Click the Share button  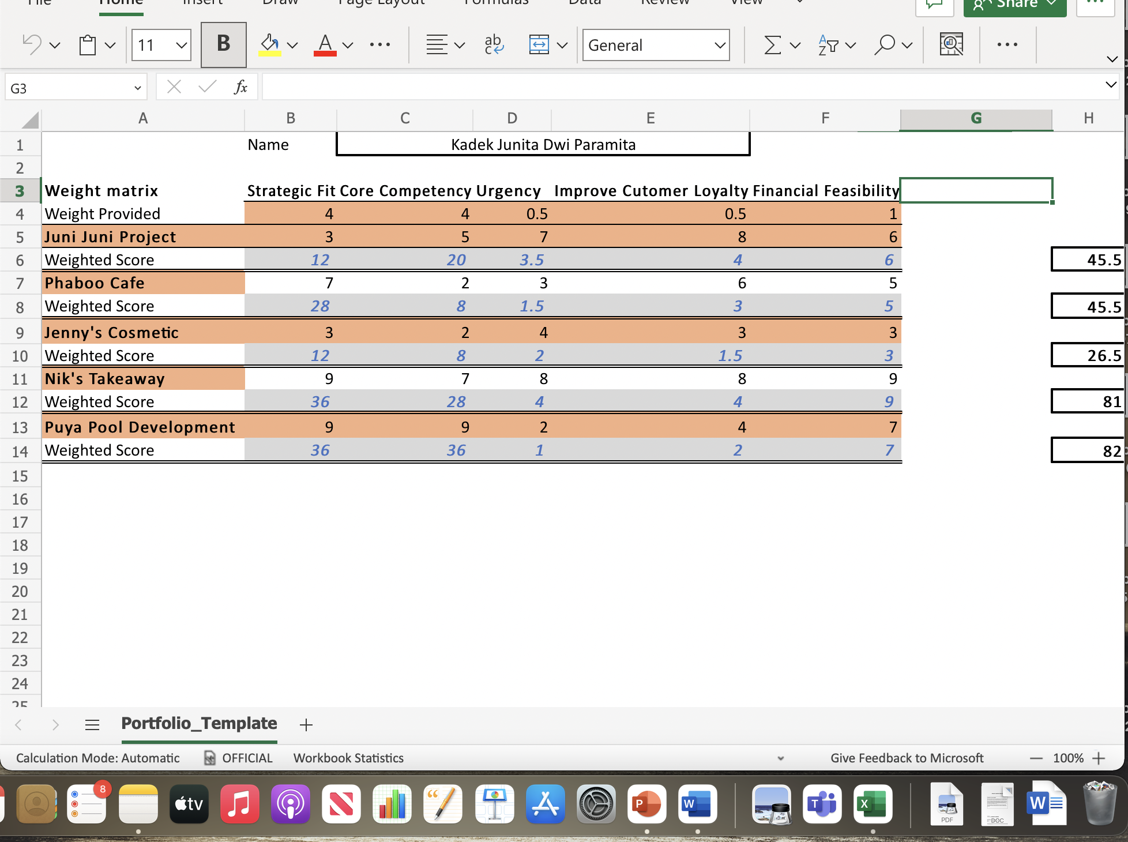pyautogui.click(x=1014, y=4)
